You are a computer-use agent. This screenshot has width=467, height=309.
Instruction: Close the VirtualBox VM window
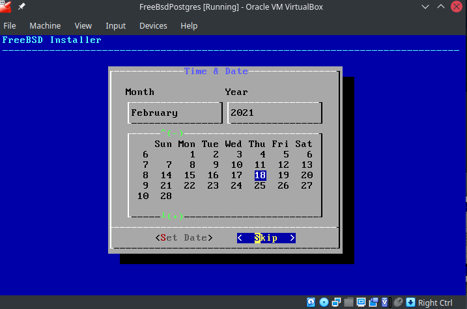(457, 7)
